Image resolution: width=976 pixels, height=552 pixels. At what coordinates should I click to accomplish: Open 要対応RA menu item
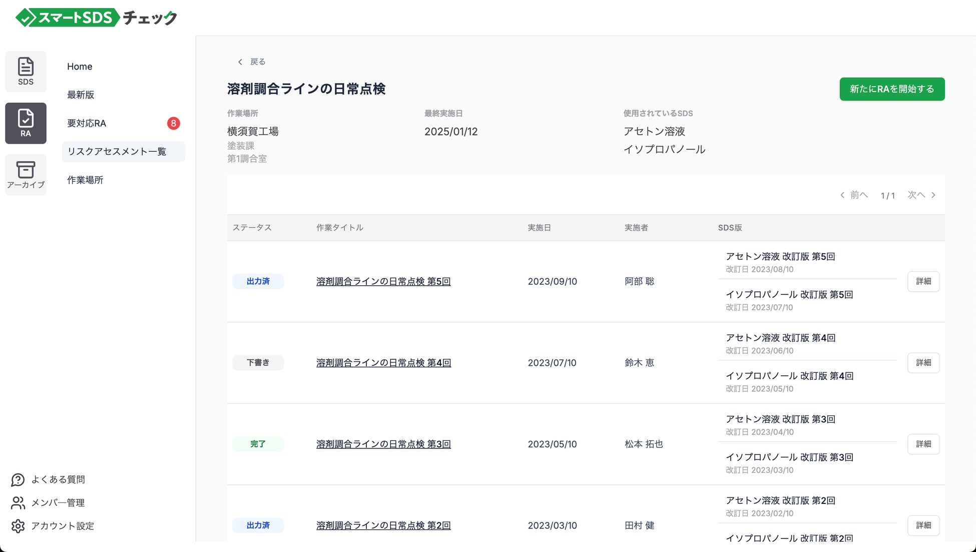click(87, 124)
